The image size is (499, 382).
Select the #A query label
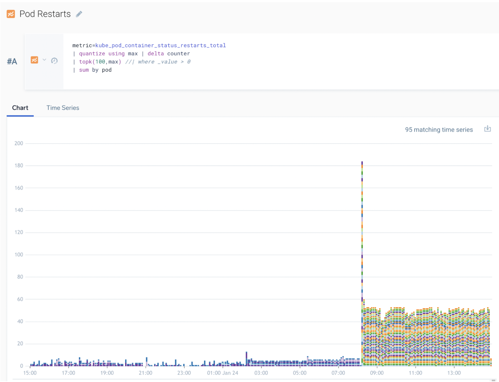click(12, 61)
